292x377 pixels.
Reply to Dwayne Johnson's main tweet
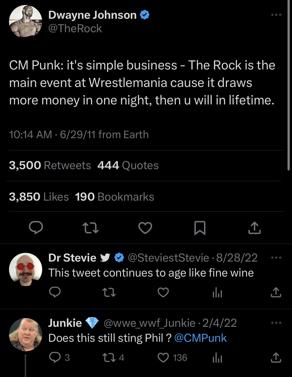click(x=36, y=228)
